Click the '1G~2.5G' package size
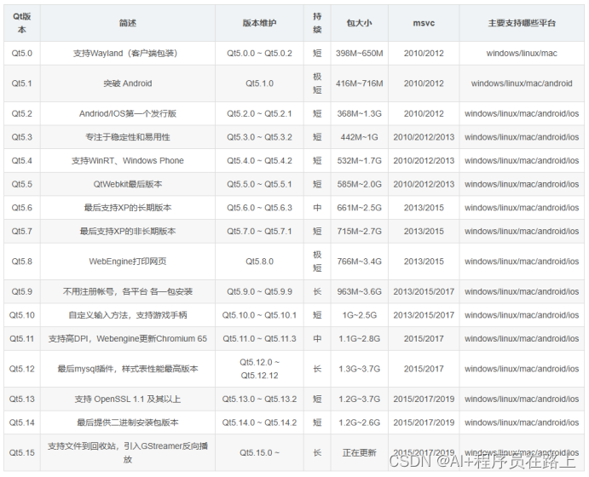The height and width of the screenshot is (477, 589). (x=359, y=315)
